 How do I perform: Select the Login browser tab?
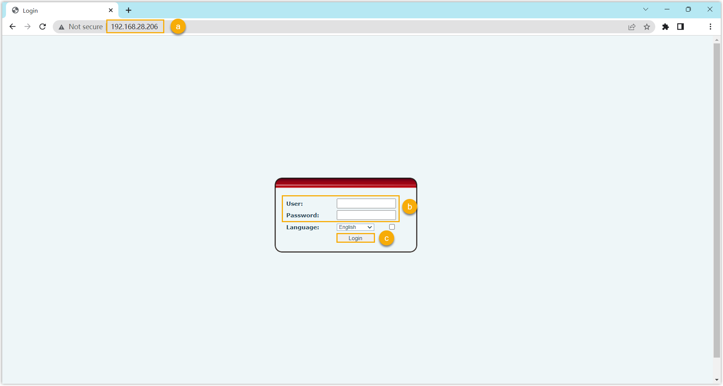tap(56, 10)
